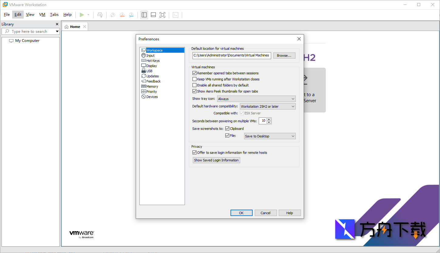440x253 pixels.
Task: Toggle the library sidebar visibility icon
Action: tap(144, 15)
